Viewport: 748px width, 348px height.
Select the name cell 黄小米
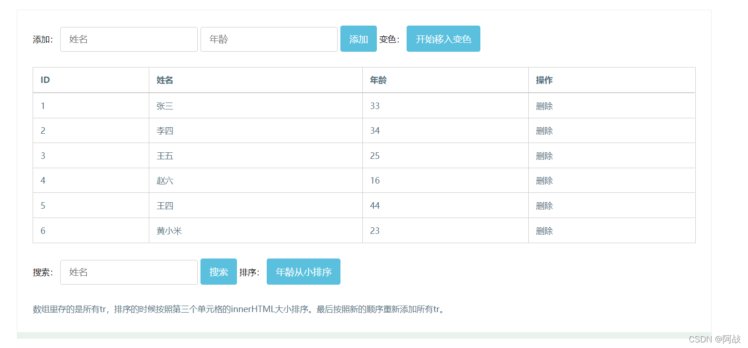256,231
